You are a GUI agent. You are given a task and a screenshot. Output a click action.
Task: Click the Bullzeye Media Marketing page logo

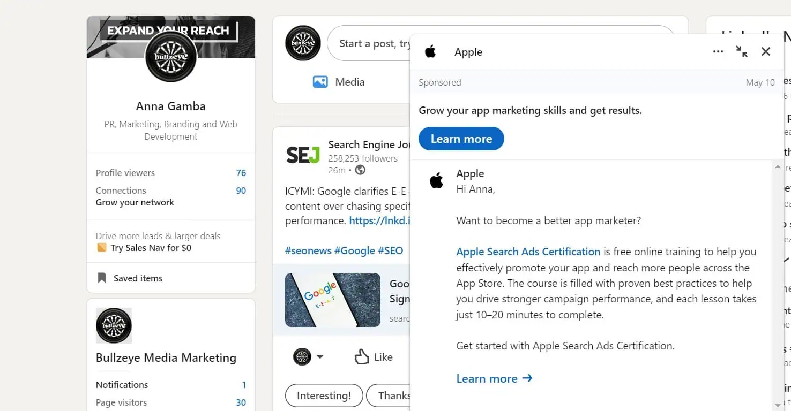click(114, 325)
